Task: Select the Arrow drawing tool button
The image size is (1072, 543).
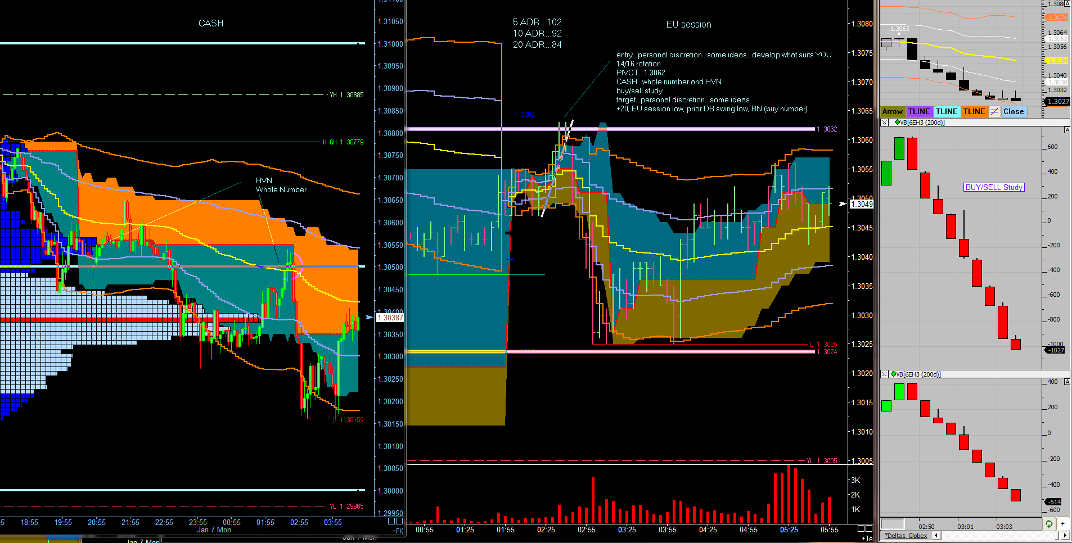Action: click(893, 111)
